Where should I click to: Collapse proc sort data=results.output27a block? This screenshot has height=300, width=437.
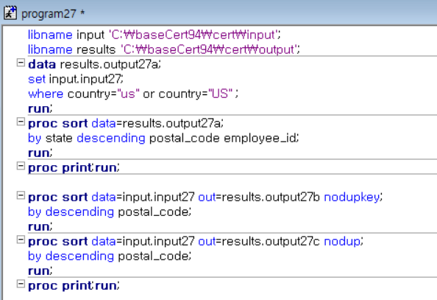coord(21,122)
